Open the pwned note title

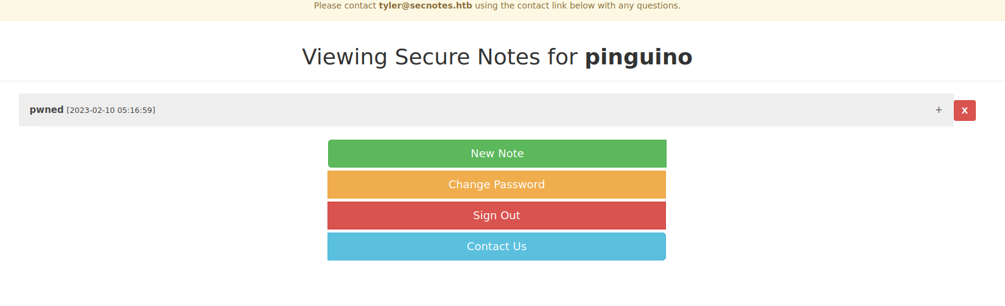[47, 110]
